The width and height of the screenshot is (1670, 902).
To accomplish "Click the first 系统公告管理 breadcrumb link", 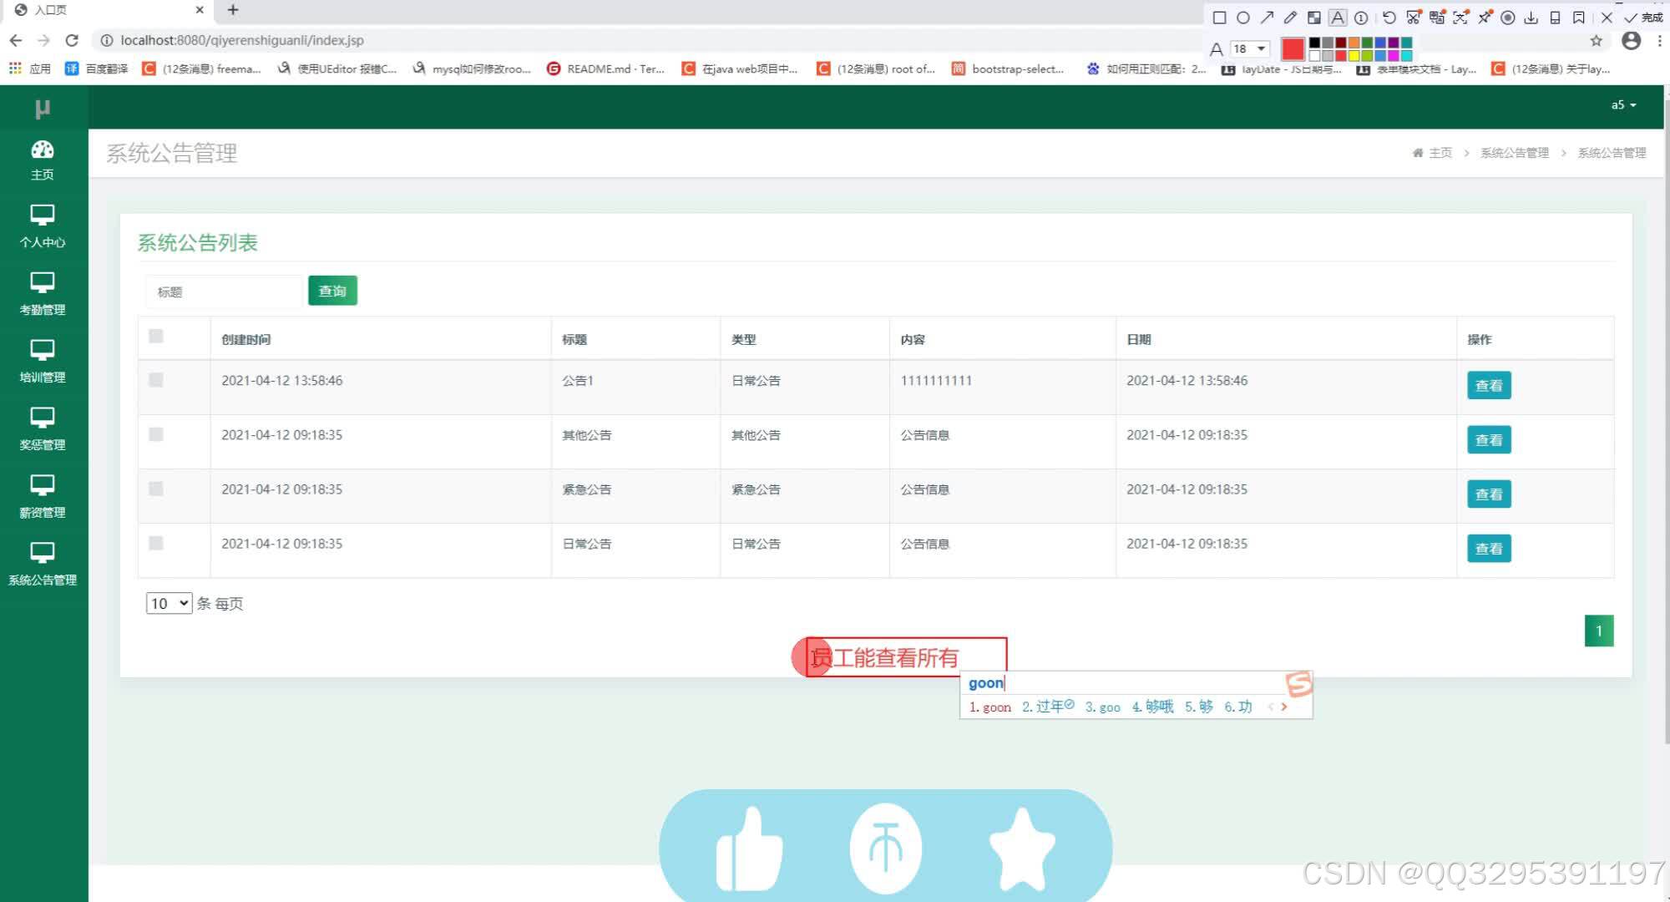I will [x=1514, y=153].
